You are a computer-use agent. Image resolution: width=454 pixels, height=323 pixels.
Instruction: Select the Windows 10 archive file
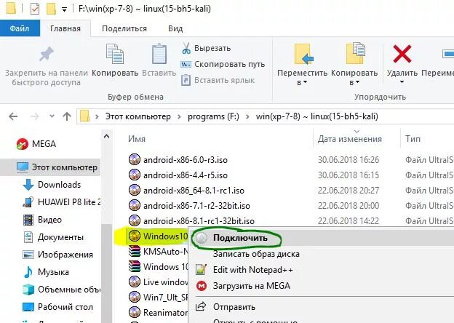[158, 266]
